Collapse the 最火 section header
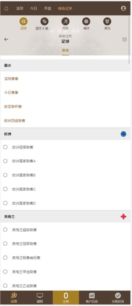132x306 pixels. pos(65,65)
